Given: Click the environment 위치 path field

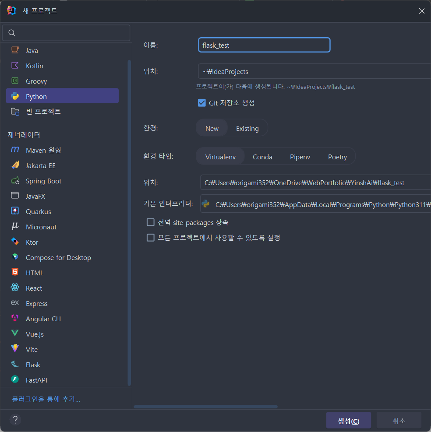Looking at the screenshot, I should (315, 183).
